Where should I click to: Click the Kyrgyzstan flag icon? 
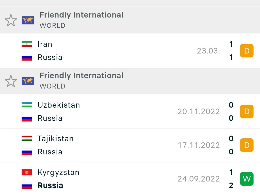click(27, 172)
